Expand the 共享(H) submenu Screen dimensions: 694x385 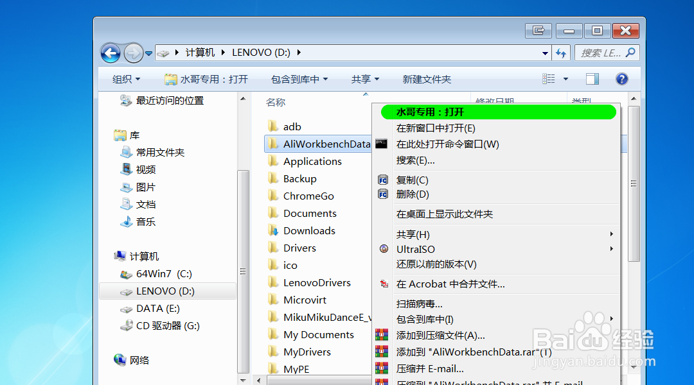click(495, 234)
